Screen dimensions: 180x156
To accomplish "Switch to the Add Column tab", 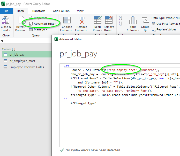I will point(61,11).
